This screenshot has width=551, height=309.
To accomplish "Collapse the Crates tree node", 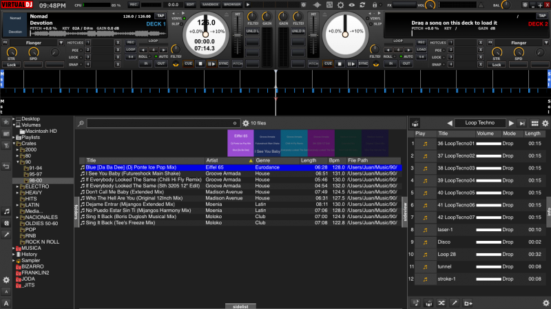I will coord(14,144).
